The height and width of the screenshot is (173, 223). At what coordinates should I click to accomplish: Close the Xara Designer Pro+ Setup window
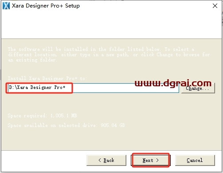(215, 6)
